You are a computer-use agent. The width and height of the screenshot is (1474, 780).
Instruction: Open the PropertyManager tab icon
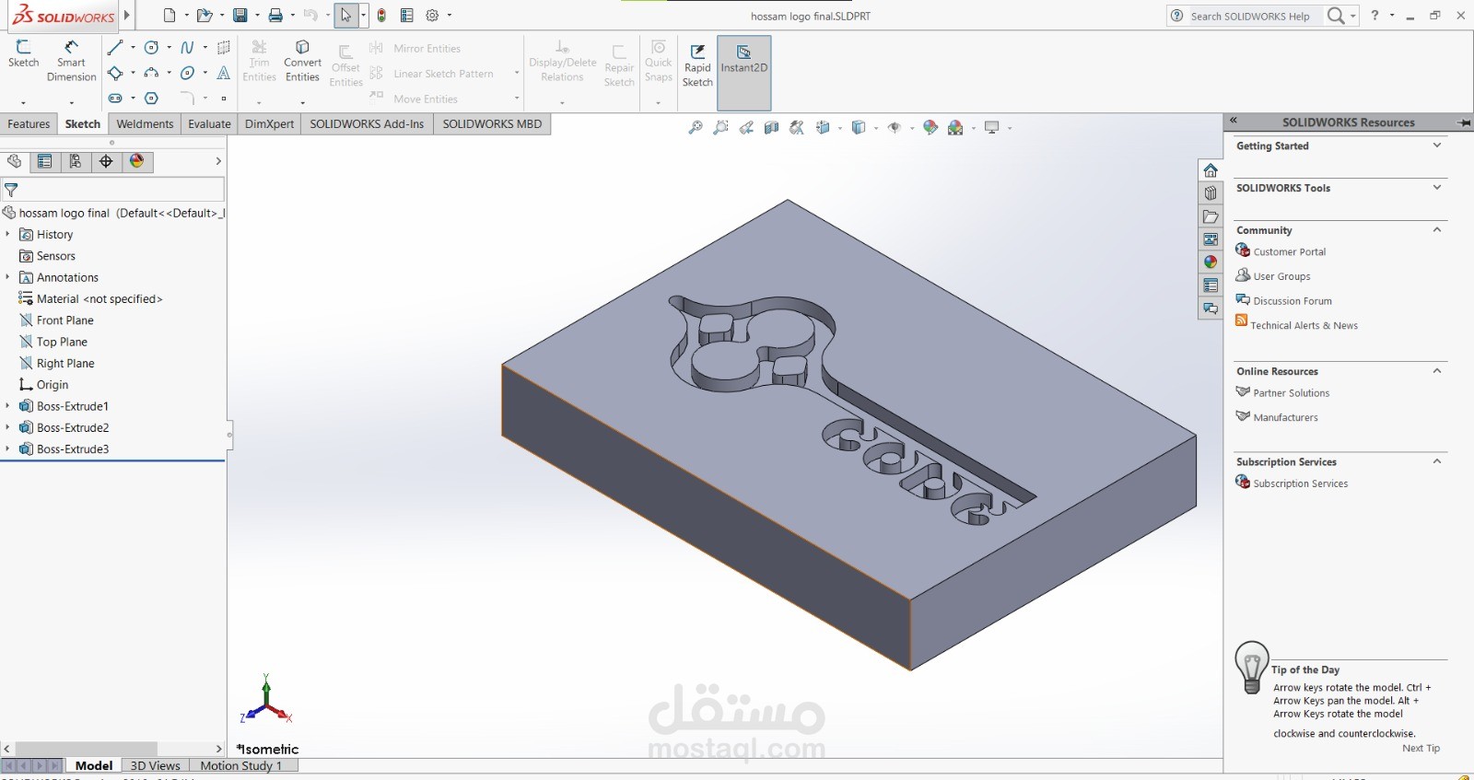[x=44, y=161]
